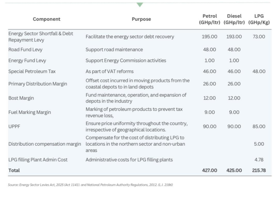Image resolution: width=279 pixels, height=200 pixels.
Task: Click the Component column header
Action: point(47,19)
